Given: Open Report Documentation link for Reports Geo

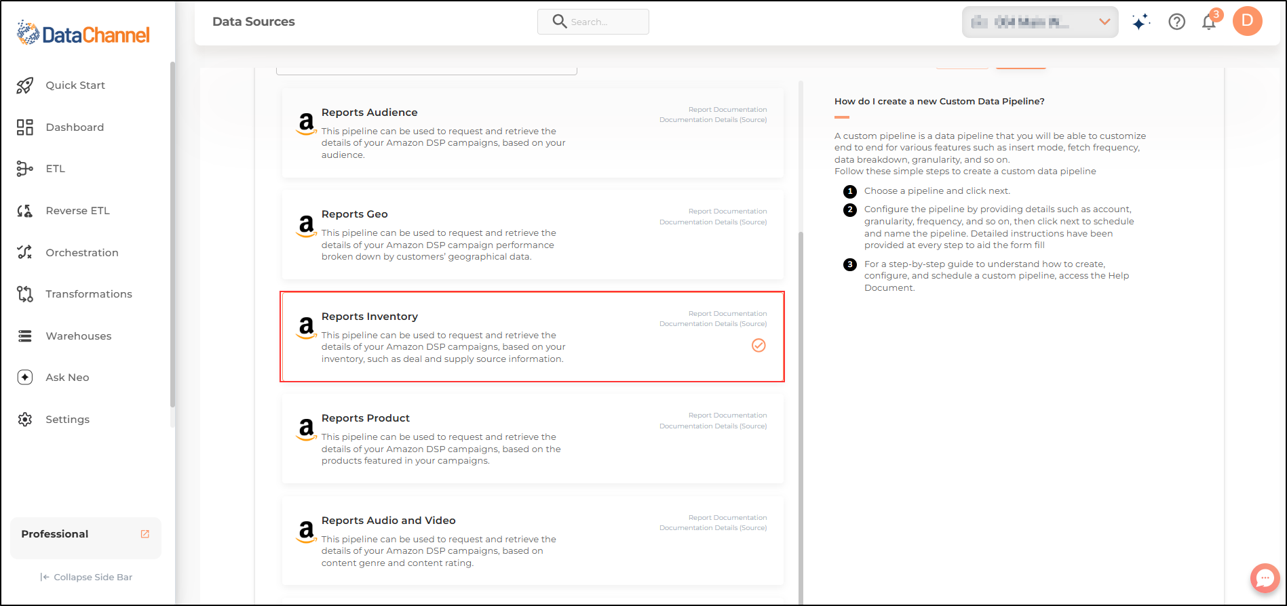Looking at the screenshot, I should [x=727, y=211].
